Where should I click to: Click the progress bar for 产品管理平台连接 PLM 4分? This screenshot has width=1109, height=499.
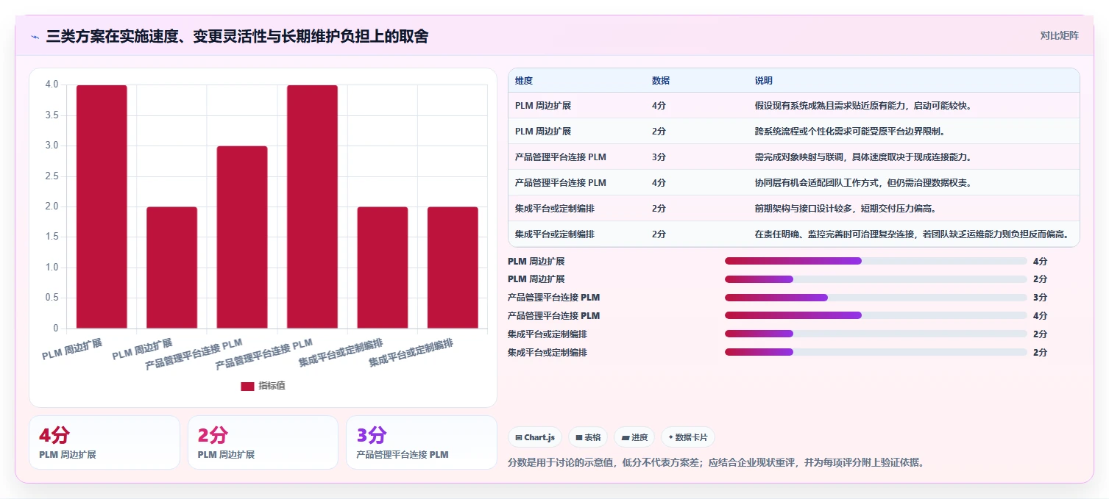coord(876,316)
